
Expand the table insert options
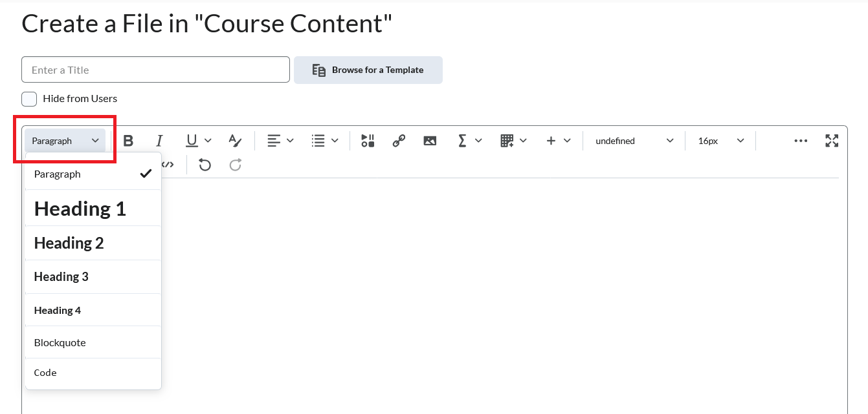click(513, 141)
